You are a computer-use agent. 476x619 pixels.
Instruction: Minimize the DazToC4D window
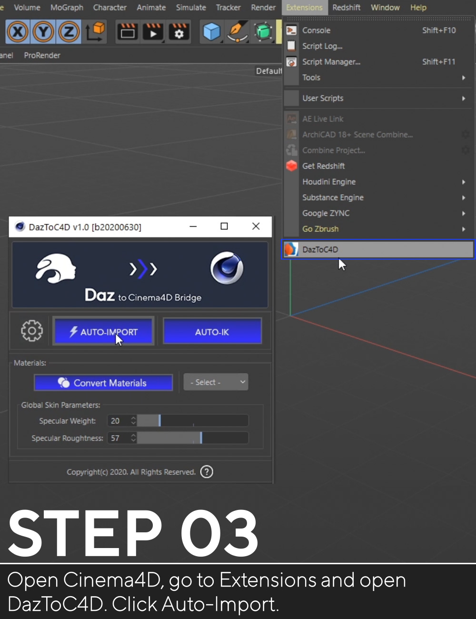tap(193, 227)
